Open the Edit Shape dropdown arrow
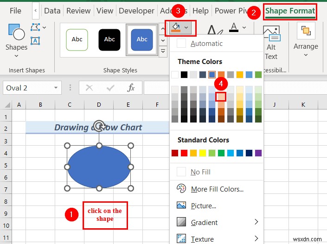The image size is (327, 244). [44, 27]
